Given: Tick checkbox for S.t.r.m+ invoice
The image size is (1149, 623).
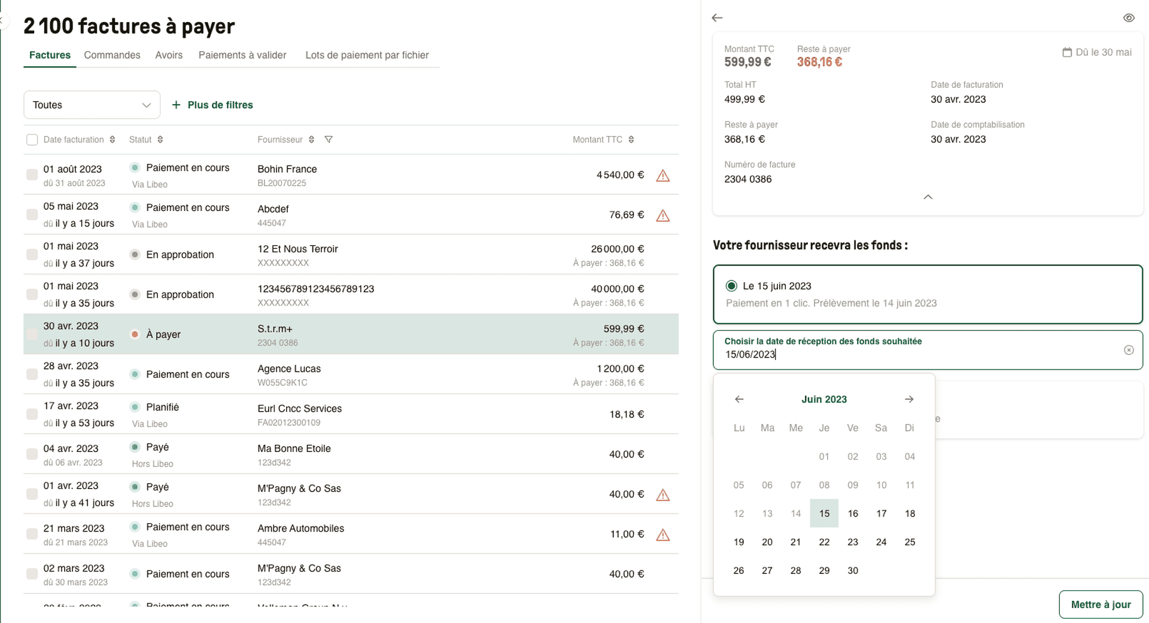Looking at the screenshot, I should click(x=32, y=334).
